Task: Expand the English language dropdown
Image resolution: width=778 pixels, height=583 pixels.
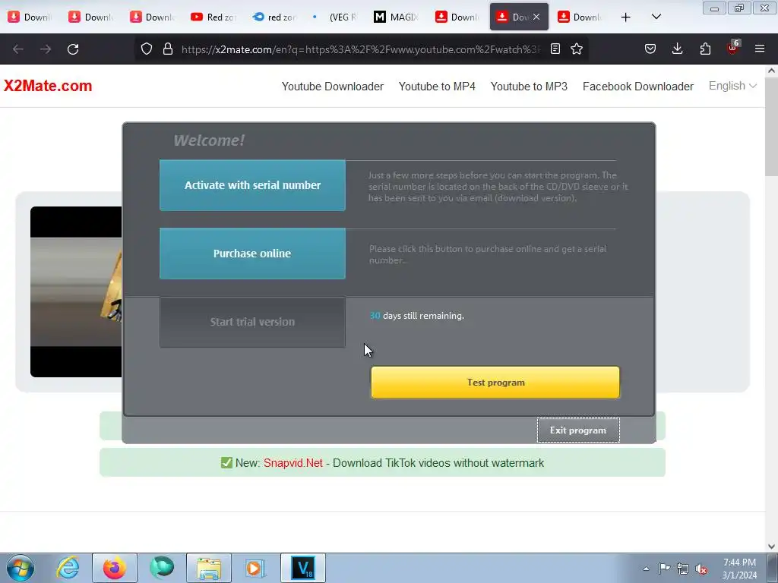Action: 732,86
